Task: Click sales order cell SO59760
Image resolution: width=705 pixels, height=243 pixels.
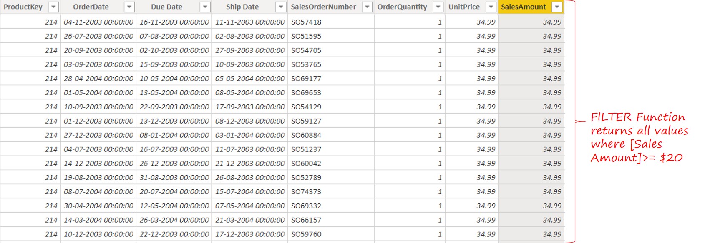Action: click(x=331, y=234)
